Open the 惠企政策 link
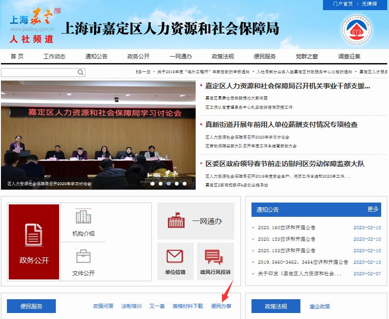Screen dimensions: 389x319 point(320,307)
